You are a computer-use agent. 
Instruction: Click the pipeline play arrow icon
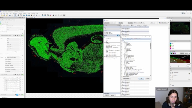[5, 22]
